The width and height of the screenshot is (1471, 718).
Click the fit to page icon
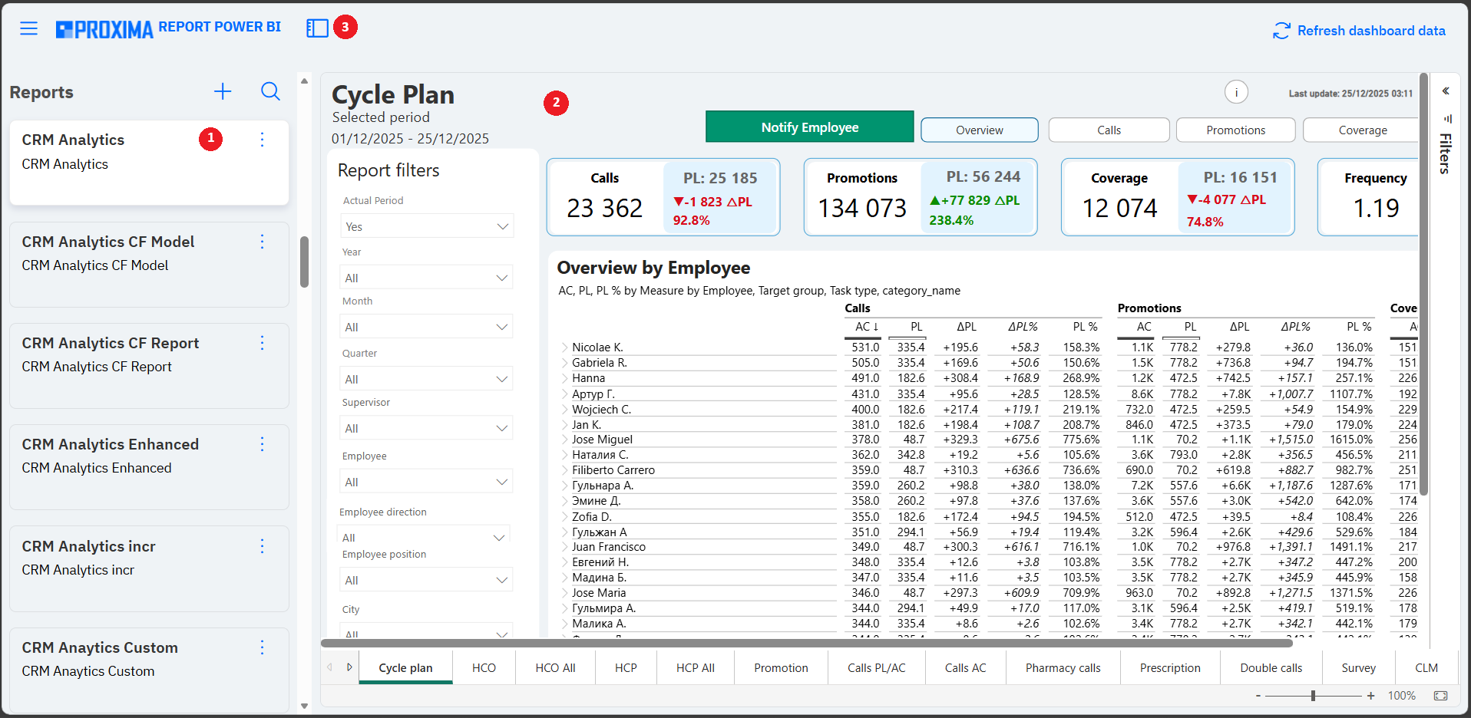pyautogui.click(x=1440, y=696)
